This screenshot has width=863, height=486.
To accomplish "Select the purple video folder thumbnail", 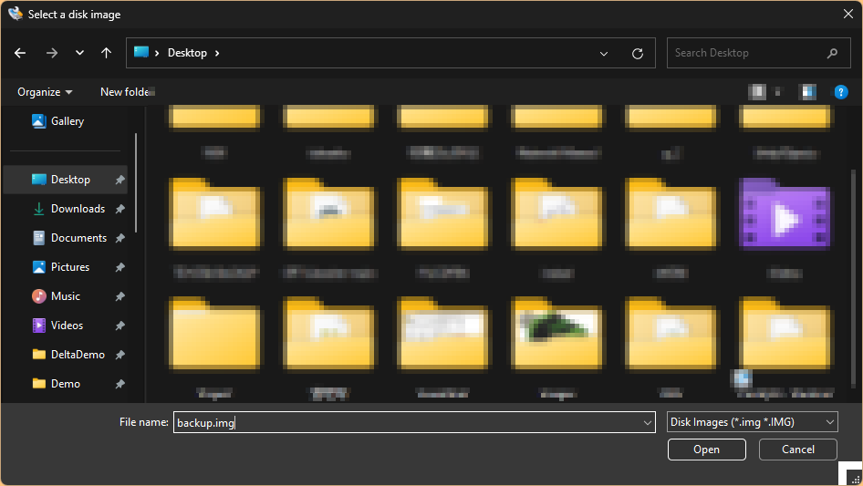I will (x=785, y=213).
